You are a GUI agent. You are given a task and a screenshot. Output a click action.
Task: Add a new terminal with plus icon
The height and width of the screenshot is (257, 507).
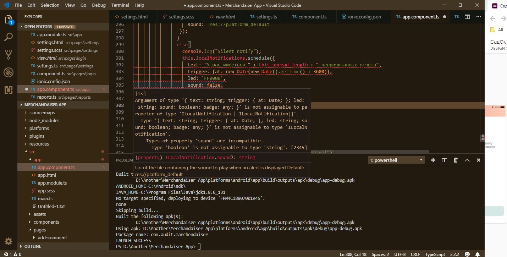tap(433, 160)
